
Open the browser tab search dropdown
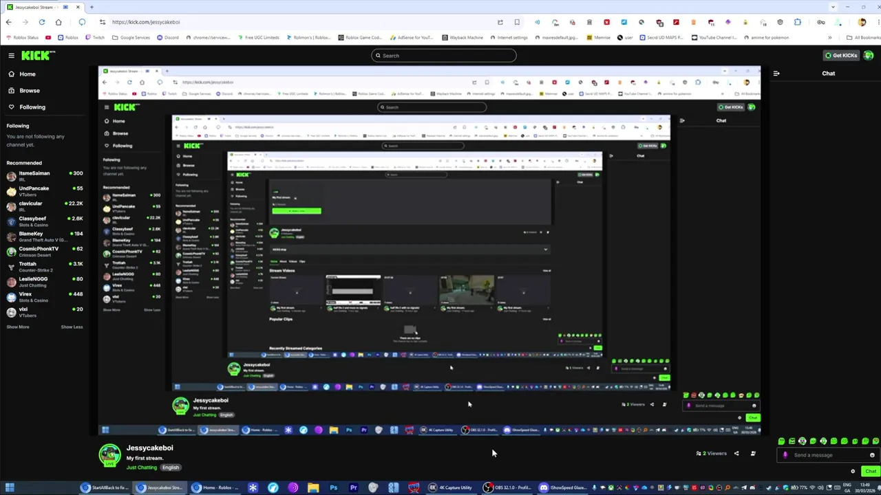point(833,7)
